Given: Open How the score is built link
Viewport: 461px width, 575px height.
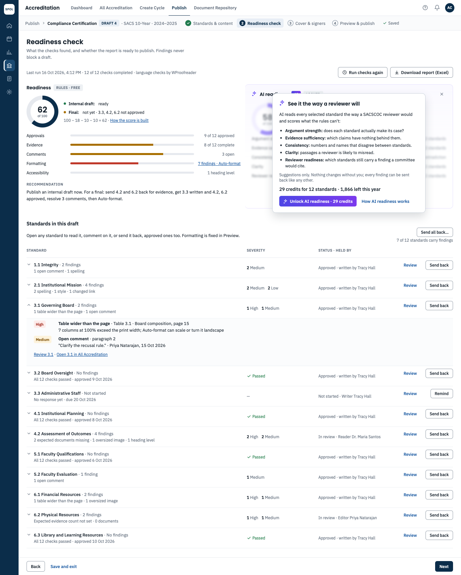Looking at the screenshot, I should (x=129, y=121).
